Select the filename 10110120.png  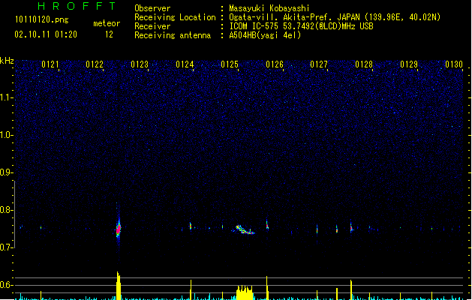point(42,19)
